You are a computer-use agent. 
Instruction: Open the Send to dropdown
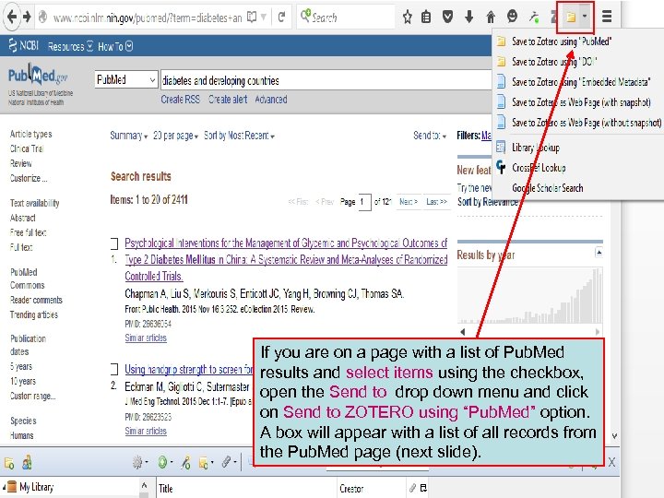tap(430, 136)
